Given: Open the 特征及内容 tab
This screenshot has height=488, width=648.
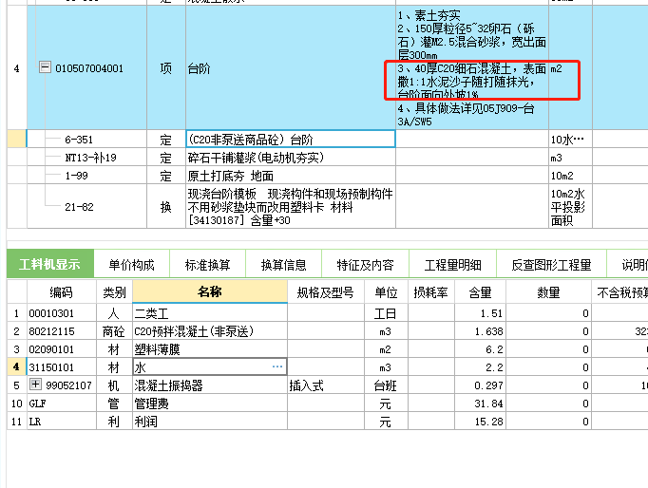Looking at the screenshot, I should [x=365, y=265].
